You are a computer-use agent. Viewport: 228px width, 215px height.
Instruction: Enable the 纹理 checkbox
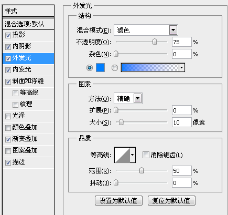click(x=15, y=105)
